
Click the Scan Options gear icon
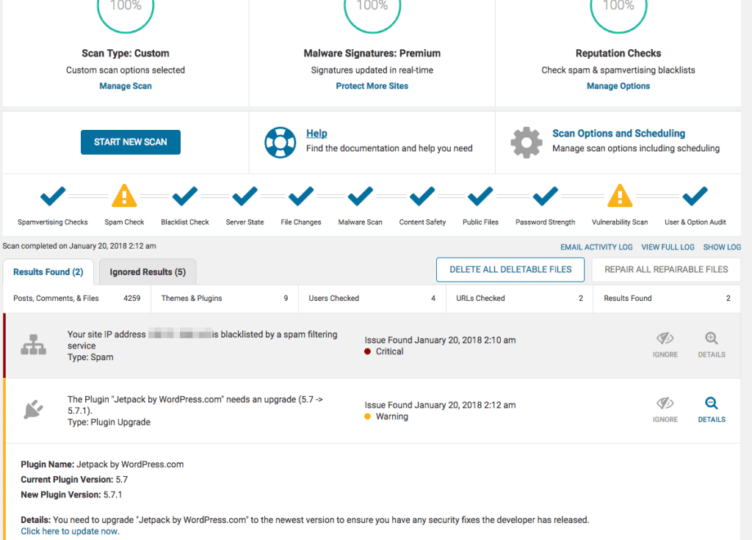(527, 142)
